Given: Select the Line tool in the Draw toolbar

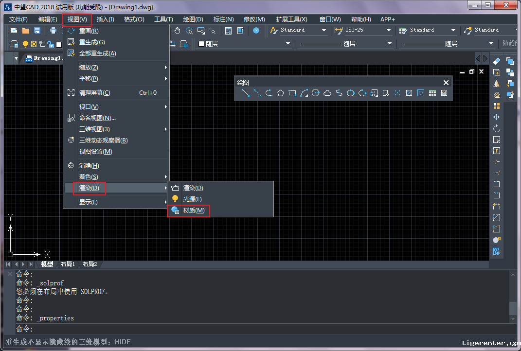Looking at the screenshot, I should (x=246, y=93).
